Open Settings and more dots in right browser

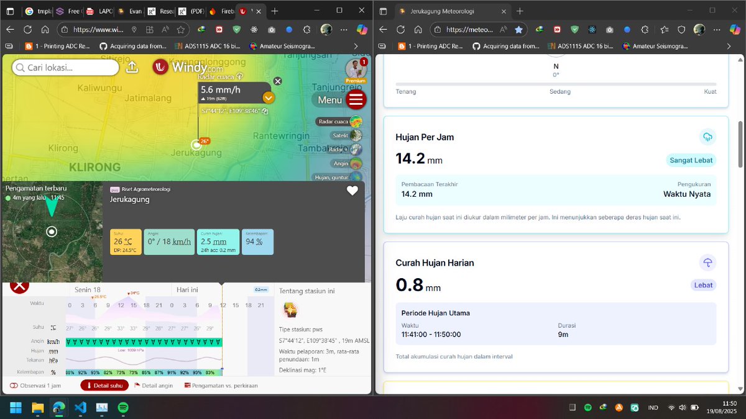click(716, 29)
